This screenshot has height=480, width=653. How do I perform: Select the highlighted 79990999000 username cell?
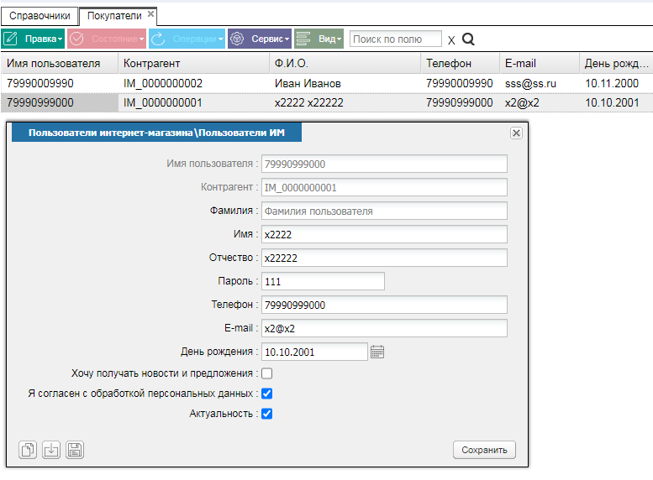point(60,102)
